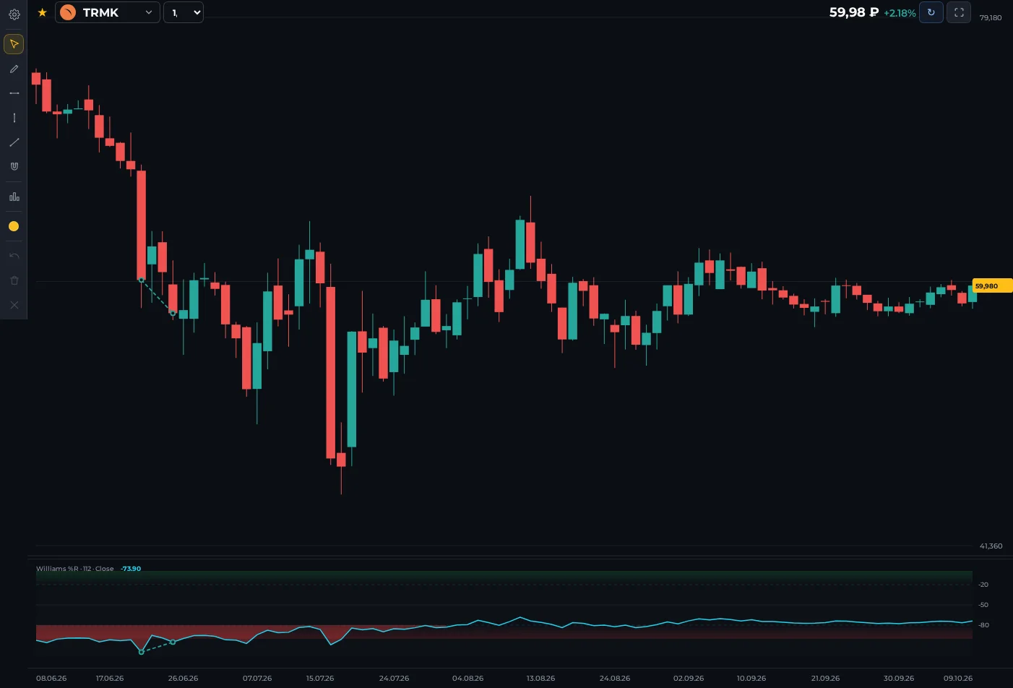The width and height of the screenshot is (1013, 688).
Task: Click the -20 indicator level label
Action: 983,585
